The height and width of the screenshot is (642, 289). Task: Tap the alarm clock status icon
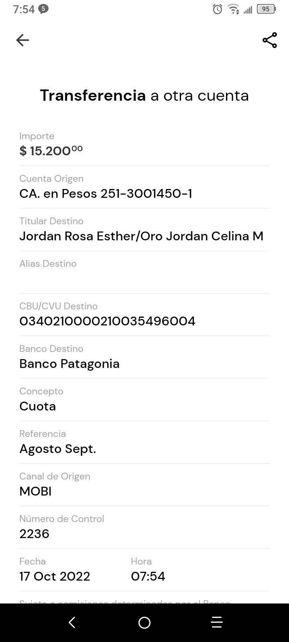coord(217,9)
